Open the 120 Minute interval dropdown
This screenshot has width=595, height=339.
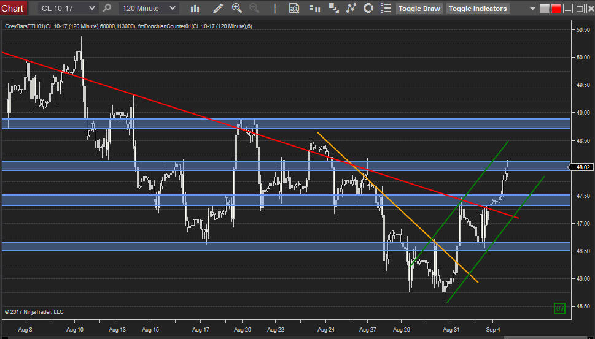coord(149,9)
